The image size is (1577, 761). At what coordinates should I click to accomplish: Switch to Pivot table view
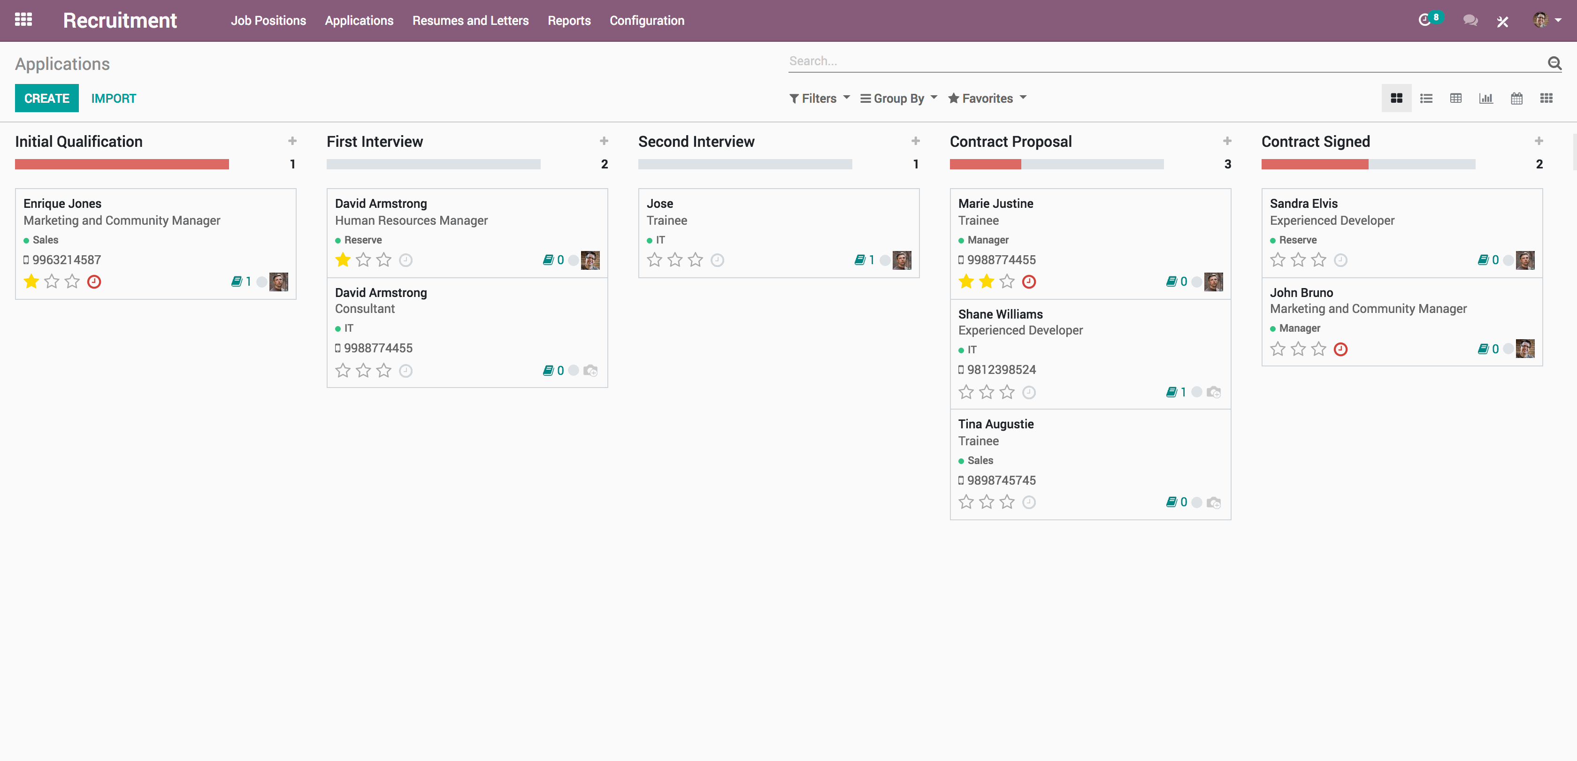(1456, 99)
